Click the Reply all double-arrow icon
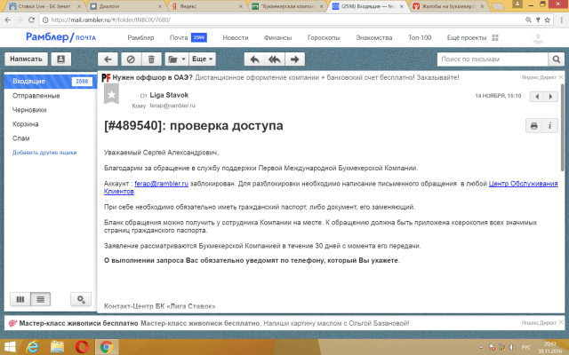 (275, 59)
